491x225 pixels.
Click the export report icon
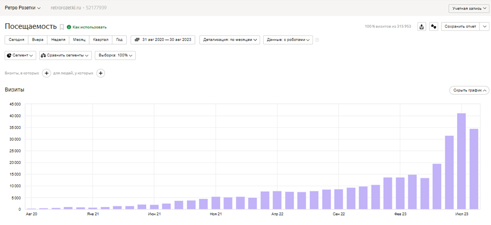(x=422, y=27)
